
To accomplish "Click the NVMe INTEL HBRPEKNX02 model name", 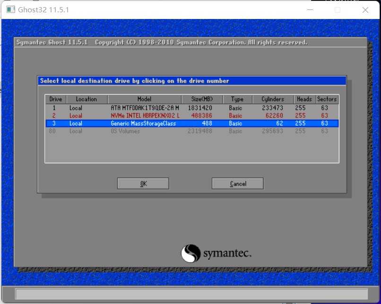I will coord(145,116).
